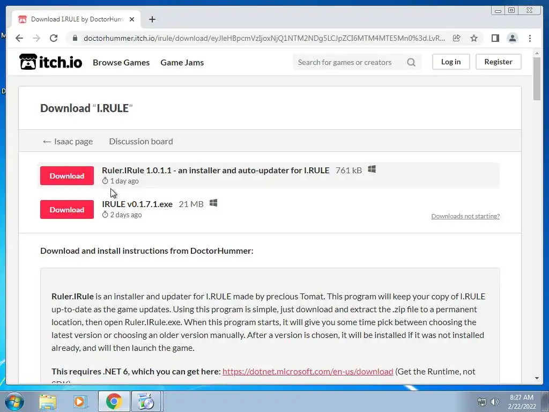Open the Discussion board
Screen dimensions: 549x412
point(141,141)
